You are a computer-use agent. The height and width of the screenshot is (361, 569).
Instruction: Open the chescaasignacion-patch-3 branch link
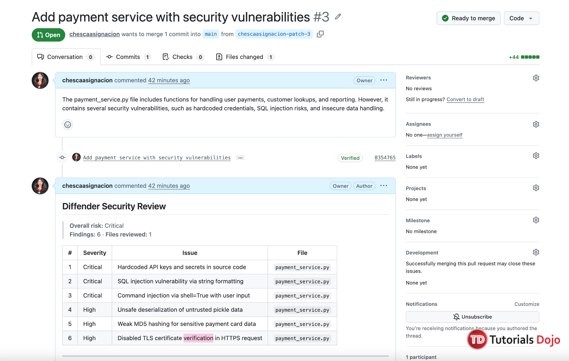[x=274, y=34]
